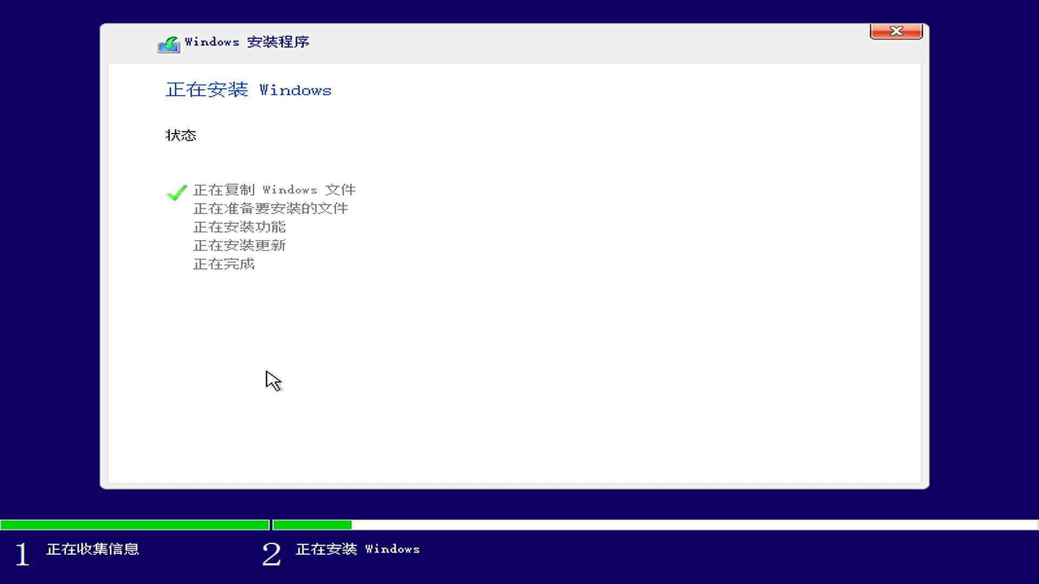Screen dimensions: 1039x584
Task: Select the 正在安装更新 status entry
Action: (240, 245)
